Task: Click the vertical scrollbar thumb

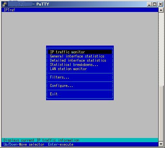Action: coord(161,114)
